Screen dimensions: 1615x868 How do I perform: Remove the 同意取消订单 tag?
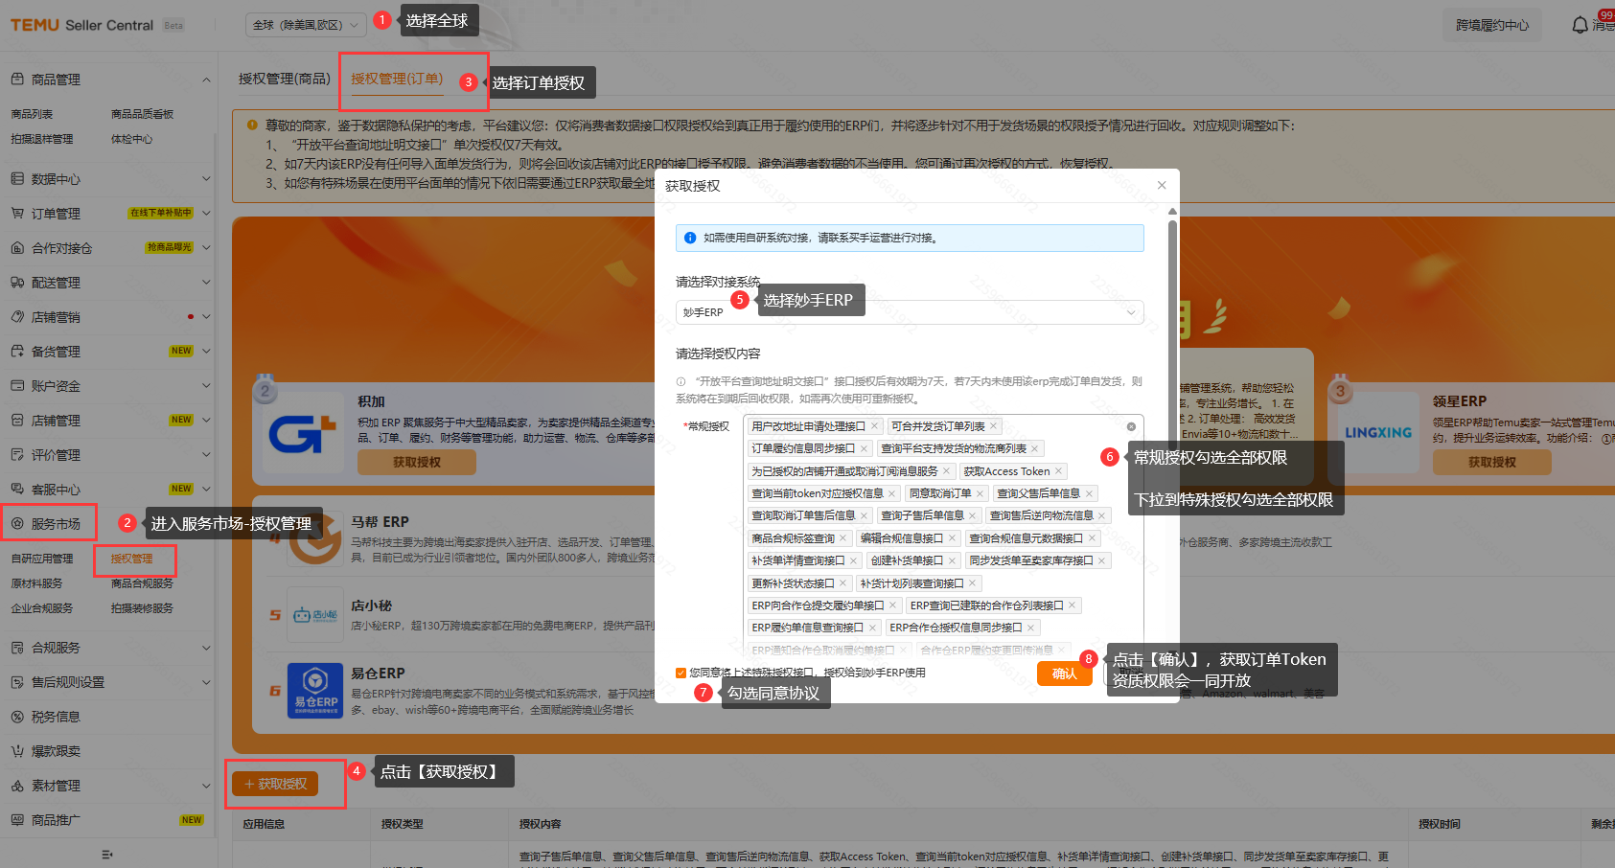[981, 493]
